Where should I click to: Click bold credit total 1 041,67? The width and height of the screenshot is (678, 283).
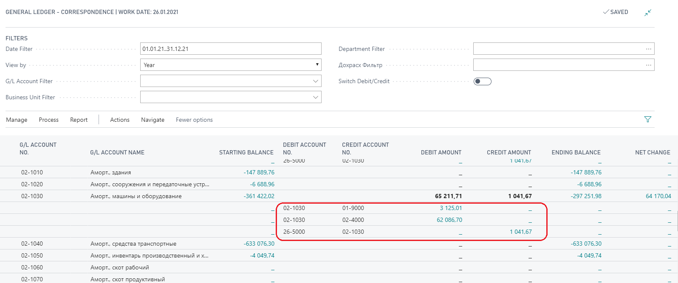[x=520, y=196]
